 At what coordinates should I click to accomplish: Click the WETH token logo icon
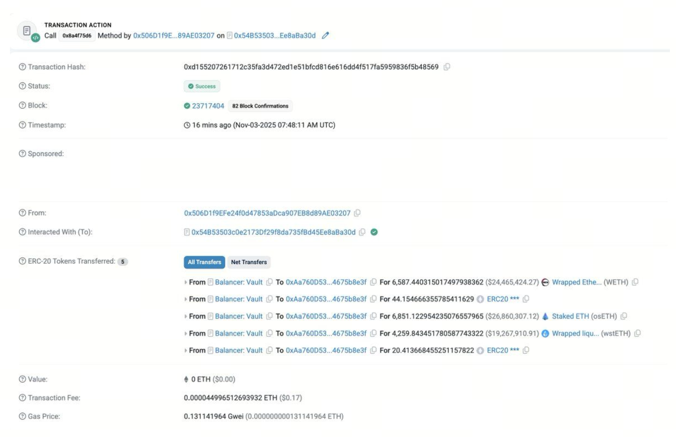point(545,282)
